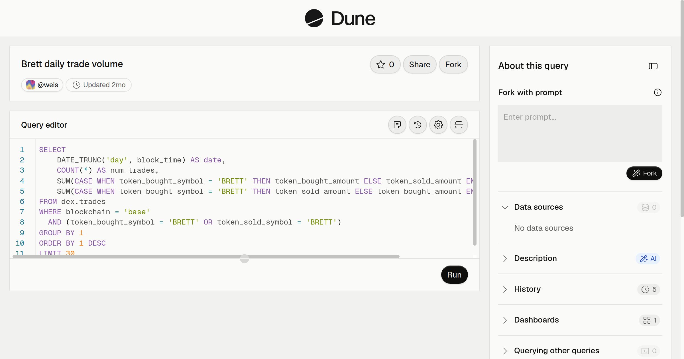
Task: Click the WHERE blockchain = 'base' line
Action: tap(95, 212)
